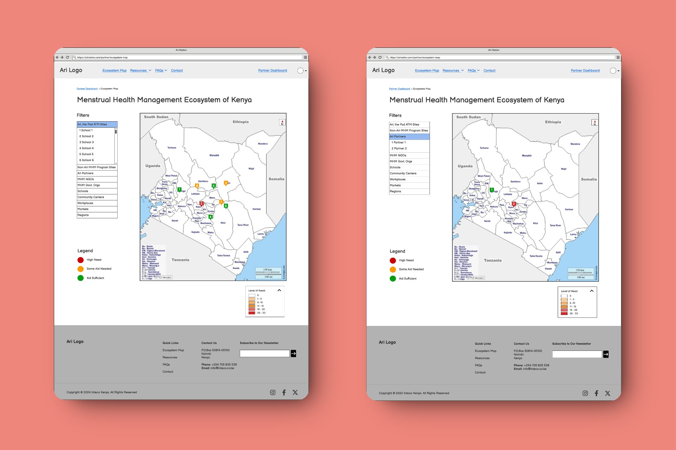
Task: Open profile avatar dropdown in left mockup
Action: click(x=302, y=71)
